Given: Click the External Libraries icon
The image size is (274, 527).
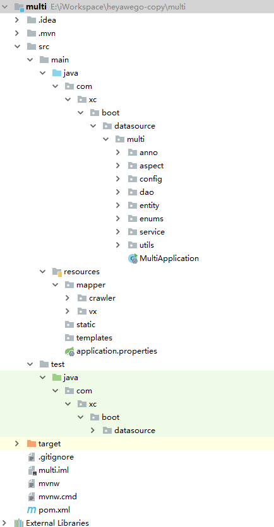Looking at the screenshot, I should [x=19, y=523].
